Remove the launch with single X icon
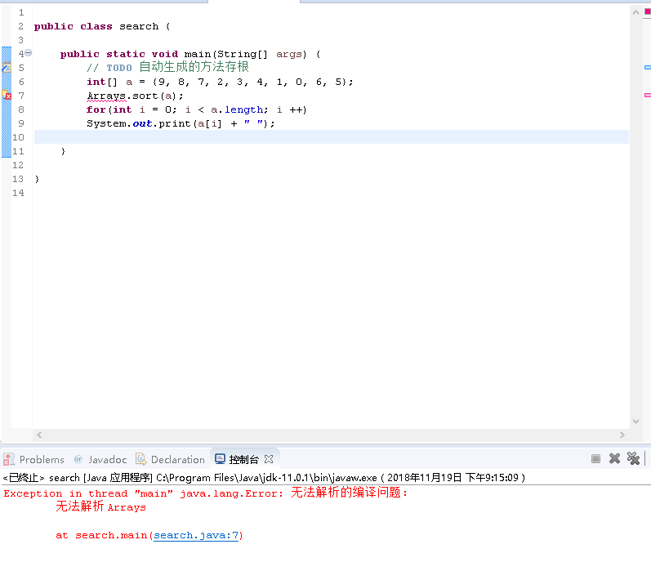This screenshot has height=571, width=651. coord(614,458)
